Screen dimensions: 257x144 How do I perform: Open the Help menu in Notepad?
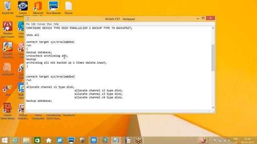(x=56, y=24)
